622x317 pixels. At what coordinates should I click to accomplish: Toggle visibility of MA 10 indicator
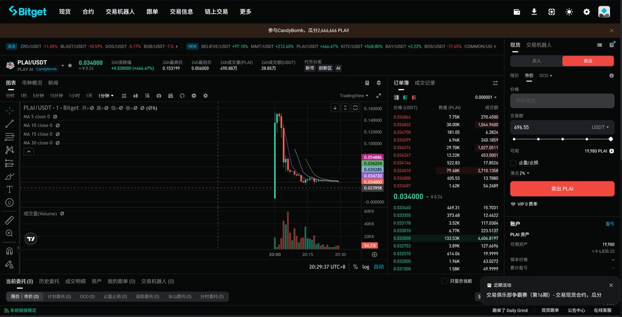click(58, 125)
